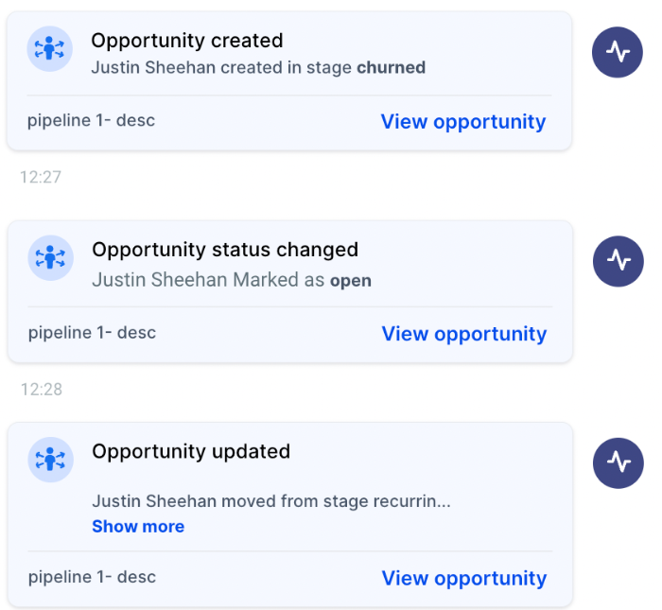Click the pipeline 1- desc label under Opportunity created
Screen dimensions: 662x610
[x=91, y=121]
